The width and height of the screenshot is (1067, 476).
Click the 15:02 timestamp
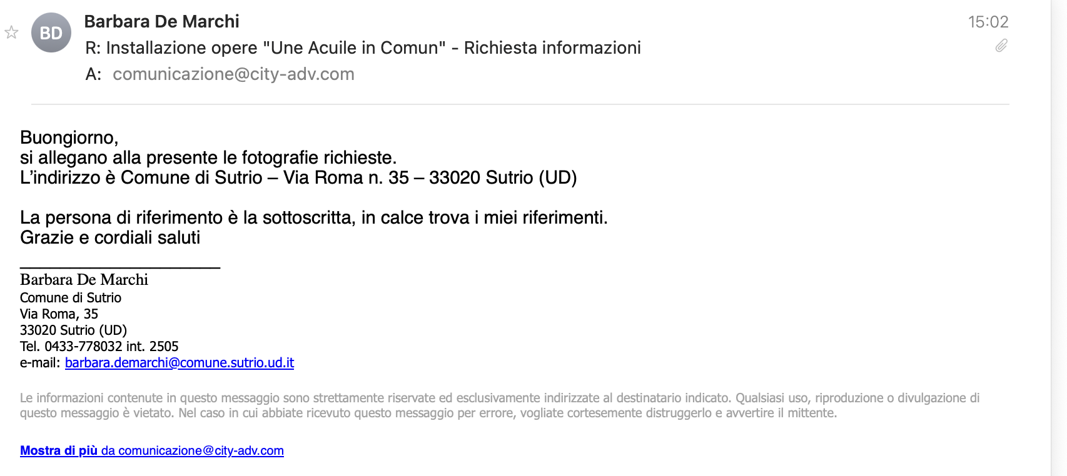(988, 22)
